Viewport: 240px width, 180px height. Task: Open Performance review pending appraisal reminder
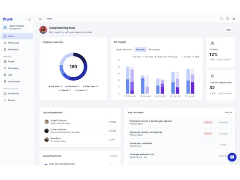click(x=180, y=122)
